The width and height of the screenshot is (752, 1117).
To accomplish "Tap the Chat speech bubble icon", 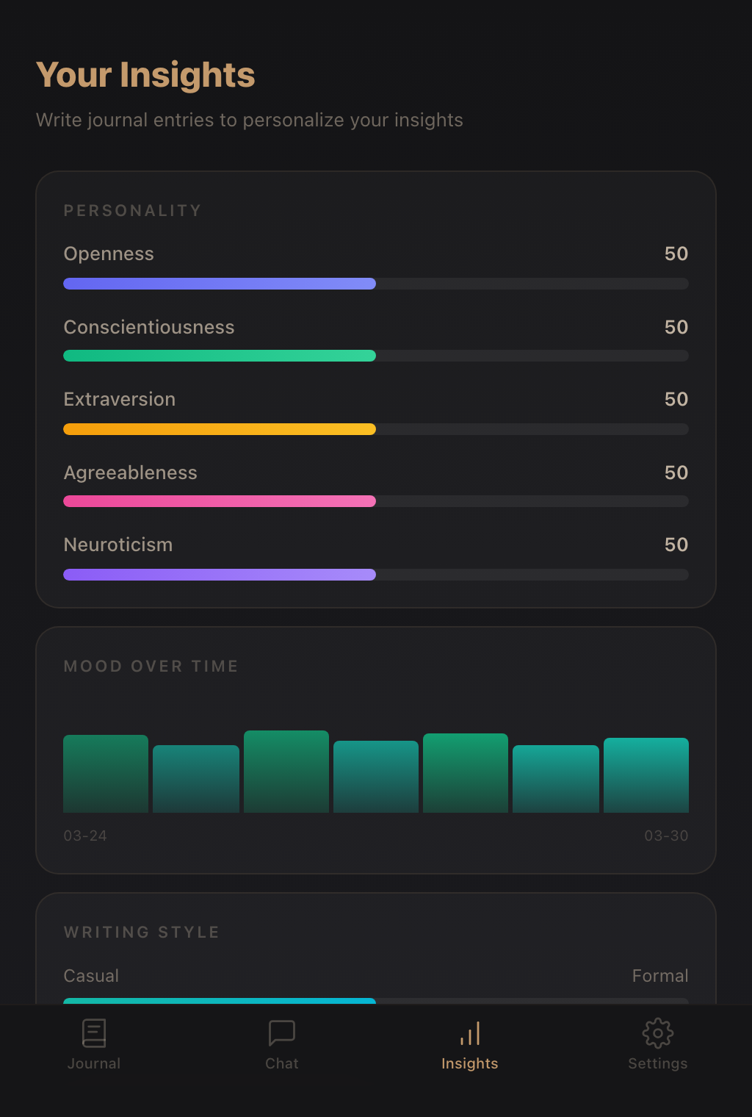I will pyautogui.click(x=282, y=1032).
